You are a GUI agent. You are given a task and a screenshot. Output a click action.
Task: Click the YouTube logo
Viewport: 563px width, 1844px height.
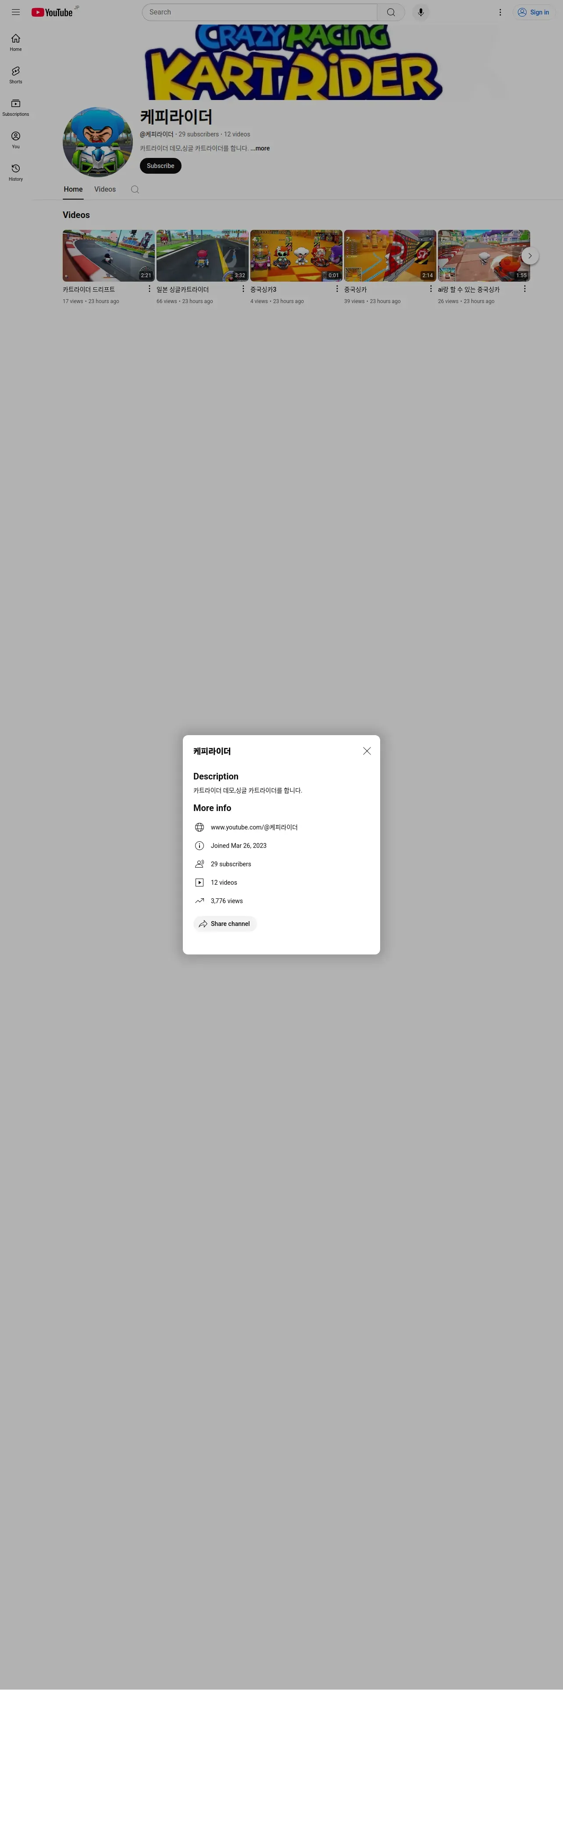pos(52,12)
